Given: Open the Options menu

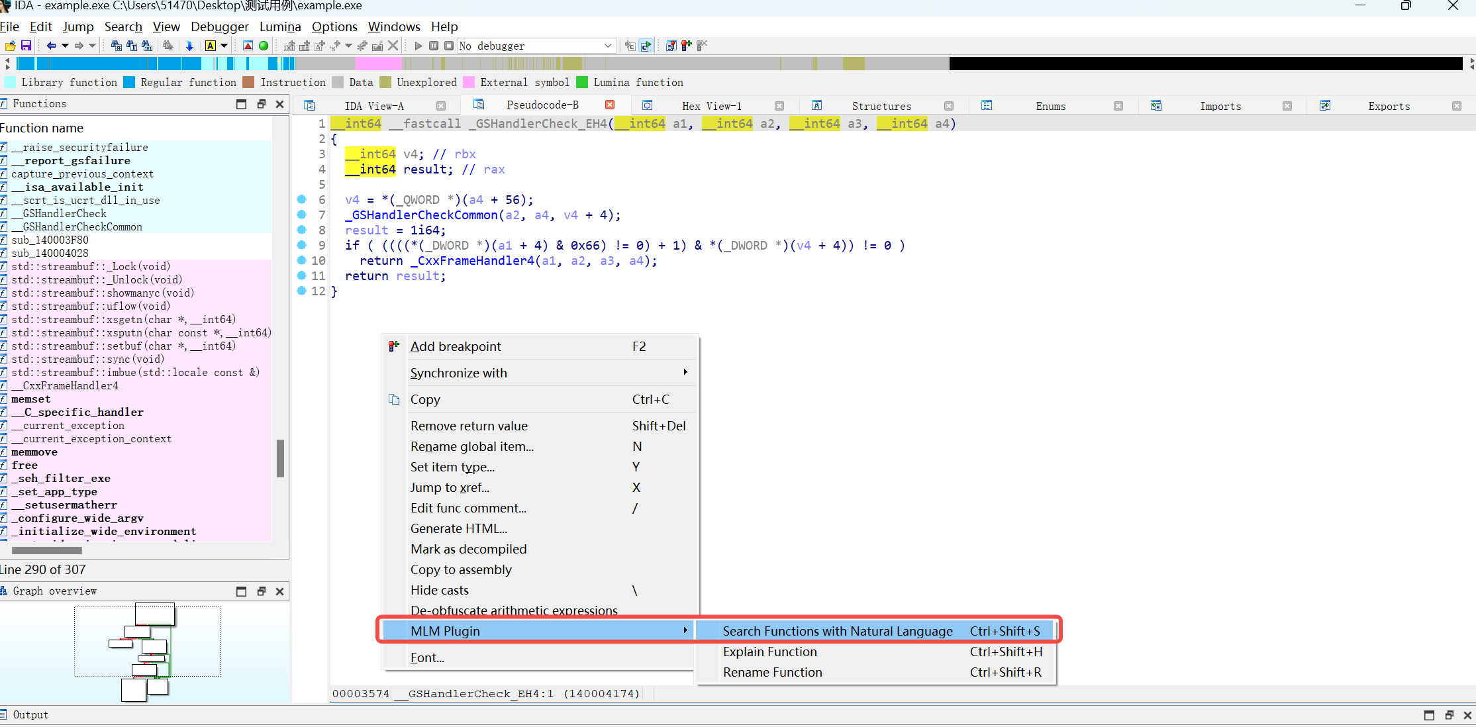Looking at the screenshot, I should point(334,26).
